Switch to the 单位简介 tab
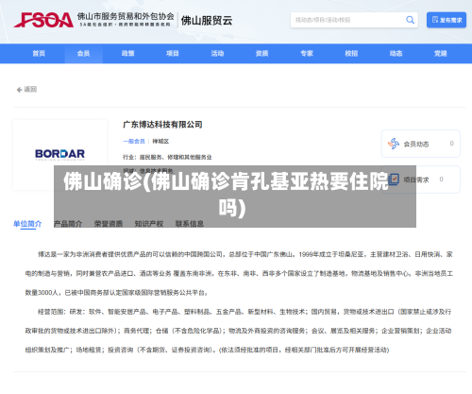 27,224
